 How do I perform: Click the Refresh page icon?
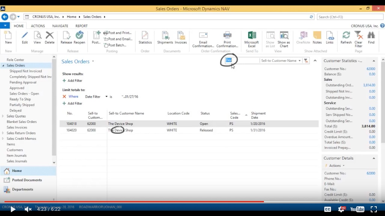click(x=346, y=38)
